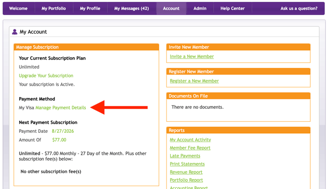Open Portfolio Report link
This screenshot has width=328, height=189.
point(187,180)
